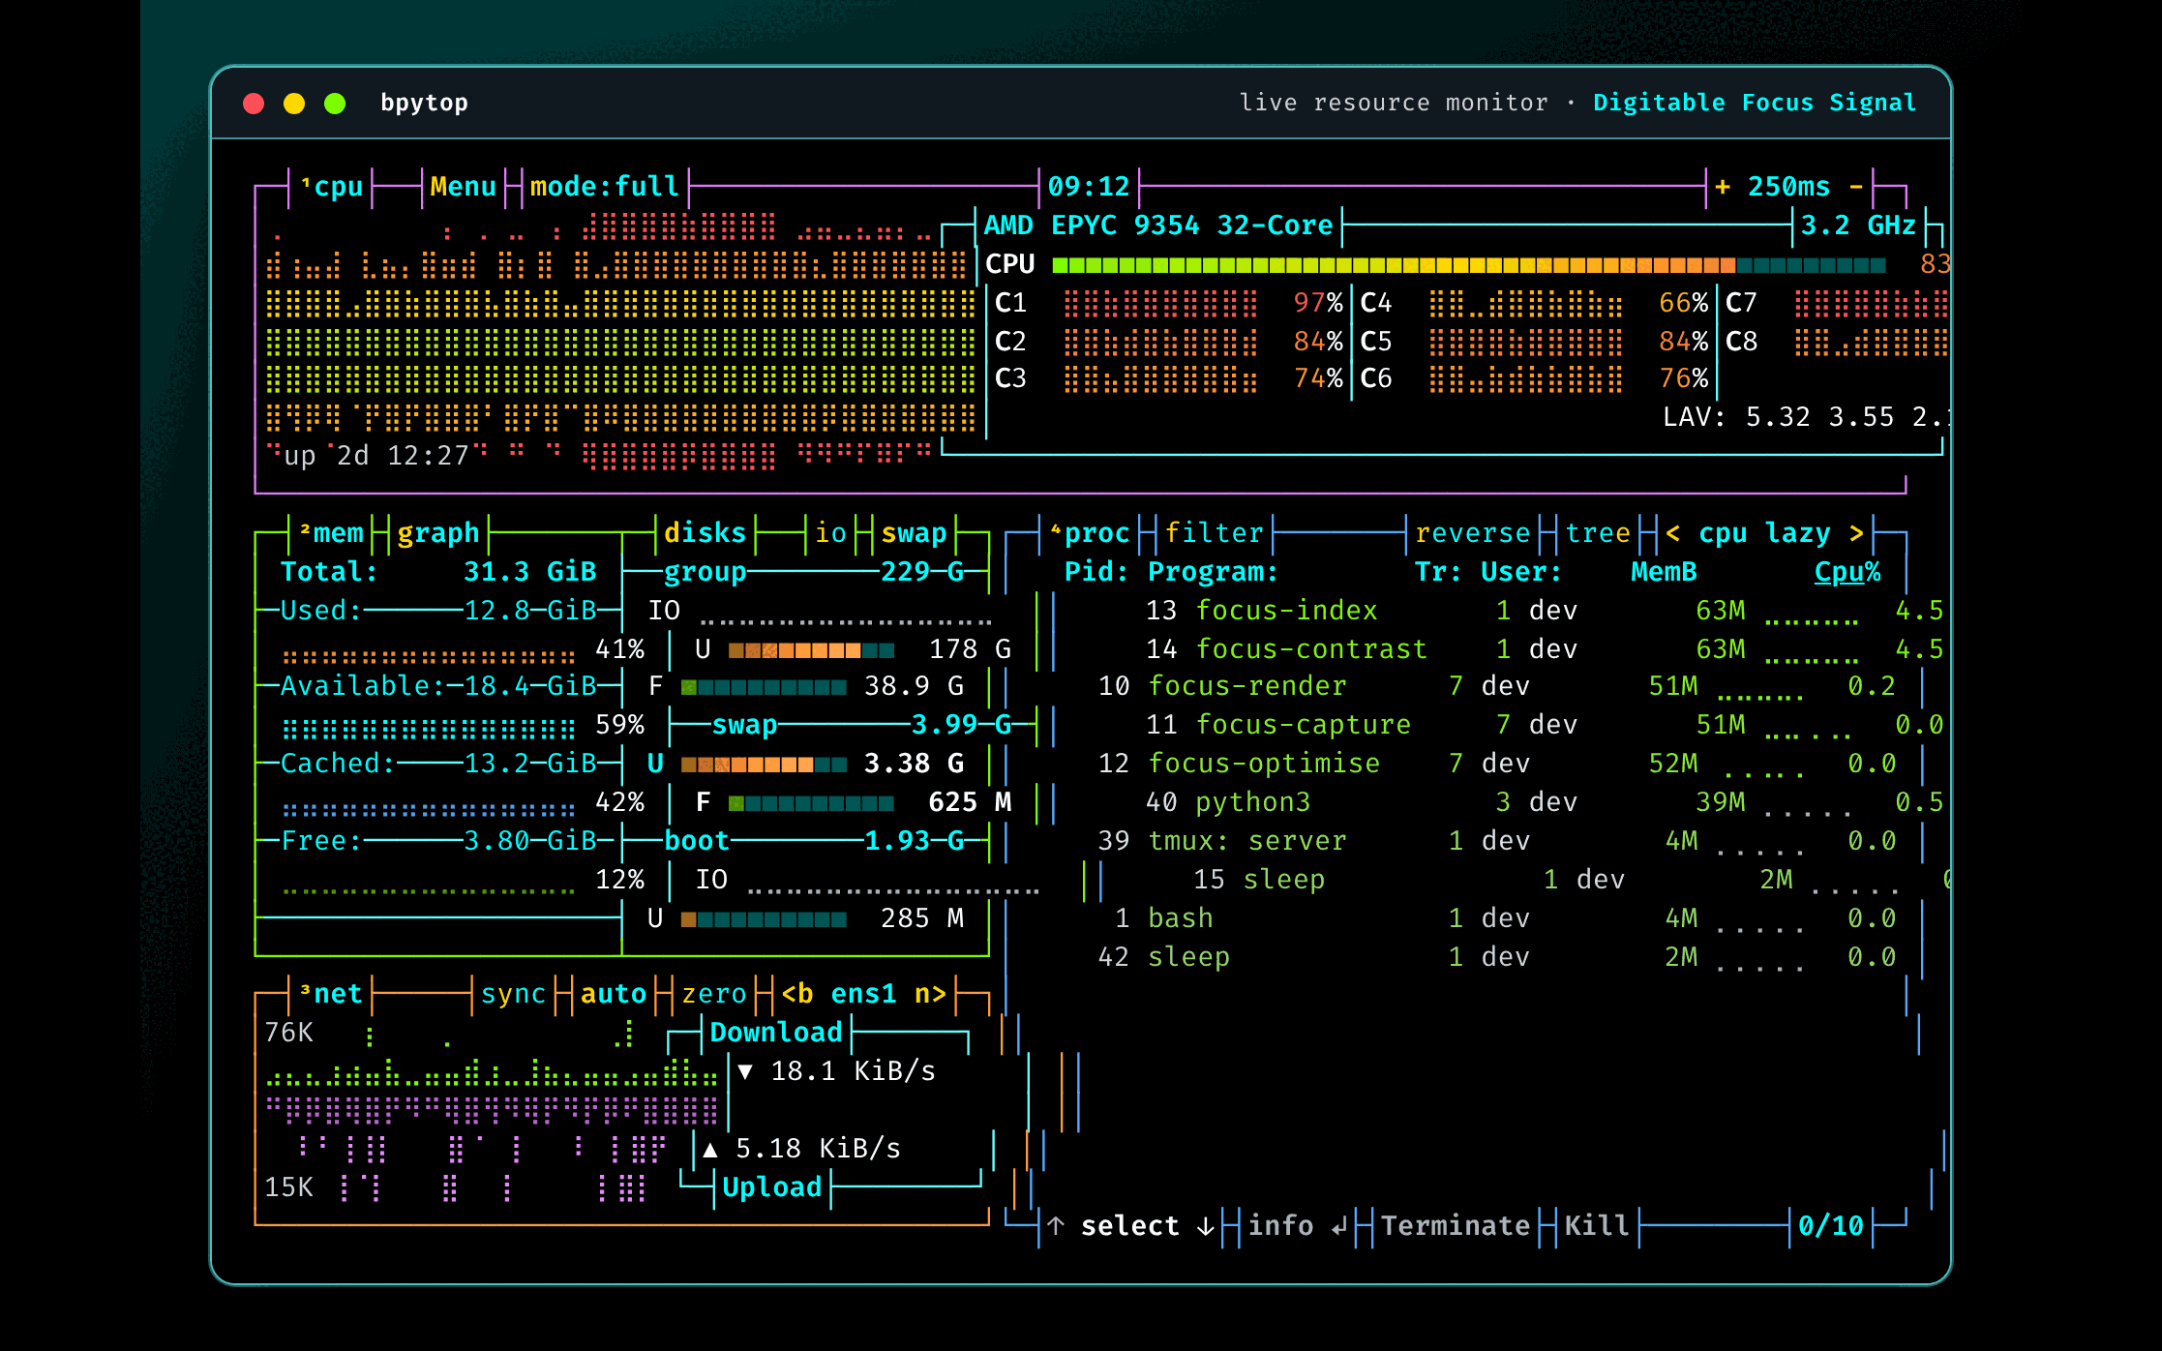Click the Total: 31.3 GiB memory value
This screenshot has height=1351, width=2162.
529,571
